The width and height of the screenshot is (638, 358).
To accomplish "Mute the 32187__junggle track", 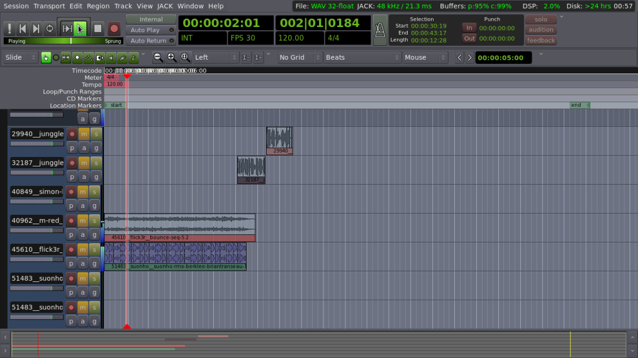I will (x=84, y=163).
